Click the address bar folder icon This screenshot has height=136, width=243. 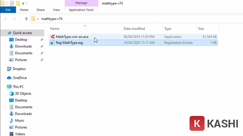[x=33, y=19]
